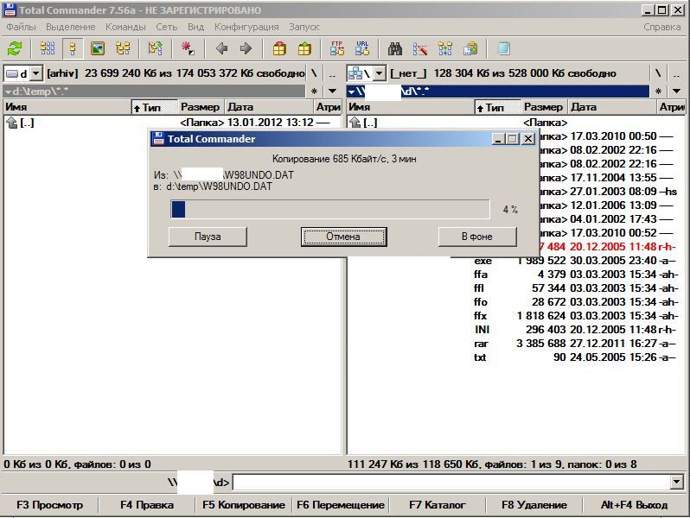Image resolution: width=690 pixels, height=518 pixels.
Task: Click F5 Копирование button
Action: pyautogui.click(x=244, y=505)
